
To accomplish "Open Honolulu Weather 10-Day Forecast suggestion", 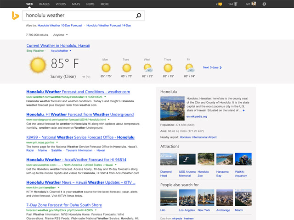I will click(60, 26).
